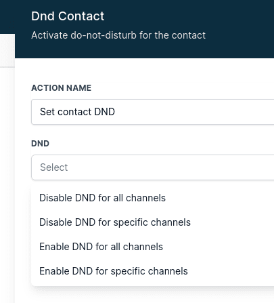Open the DND Select dropdown
This screenshot has width=274, height=303.
[x=153, y=167]
